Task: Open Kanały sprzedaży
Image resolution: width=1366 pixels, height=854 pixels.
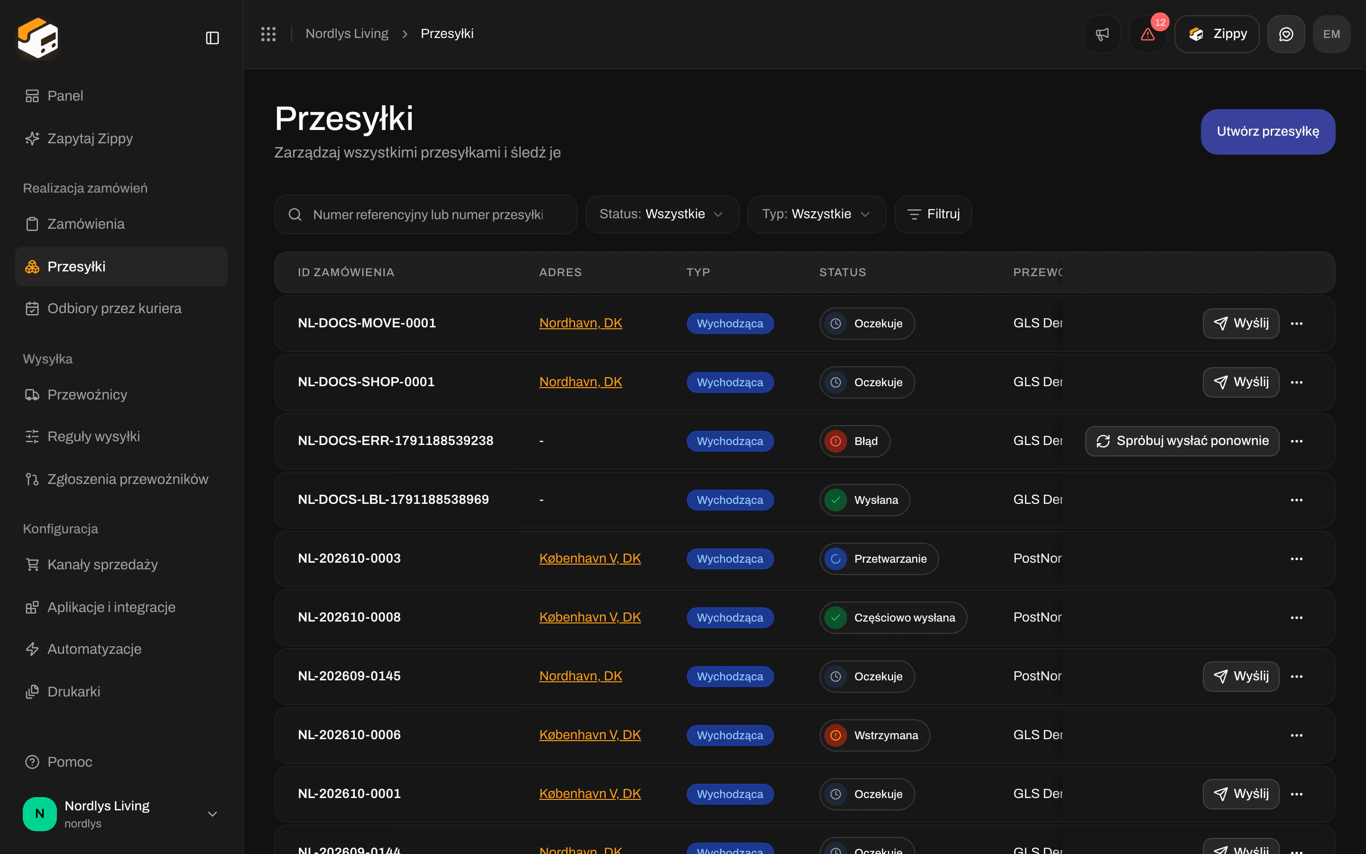Action: [x=121, y=565]
